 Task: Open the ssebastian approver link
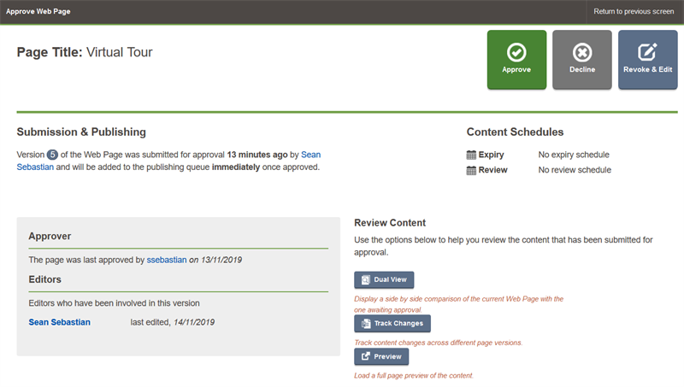[x=166, y=259]
